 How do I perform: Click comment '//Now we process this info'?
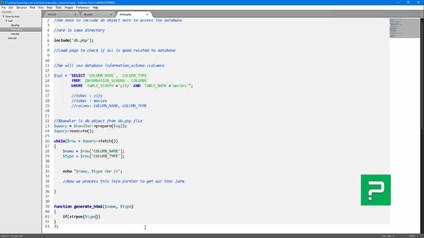[123, 181]
